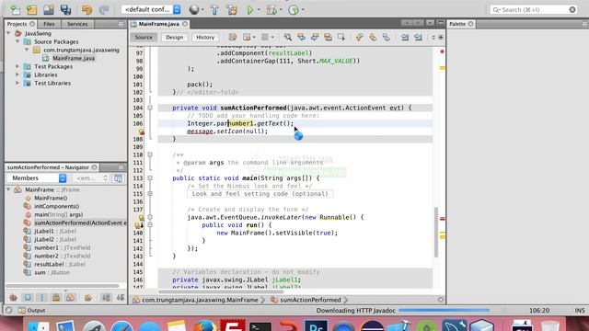Image resolution: width=589 pixels, height=331 pixels.
Task: Toggle Highlight Search editor icon
Action: tap(328, 37)
